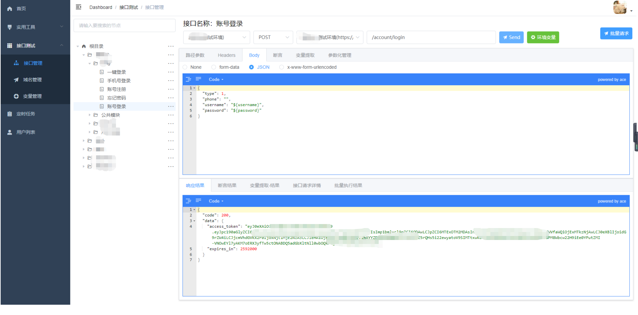Click the 变量管理 plus circle icon
The height and width of the screenshot is (315, 638).
(16, 96)
